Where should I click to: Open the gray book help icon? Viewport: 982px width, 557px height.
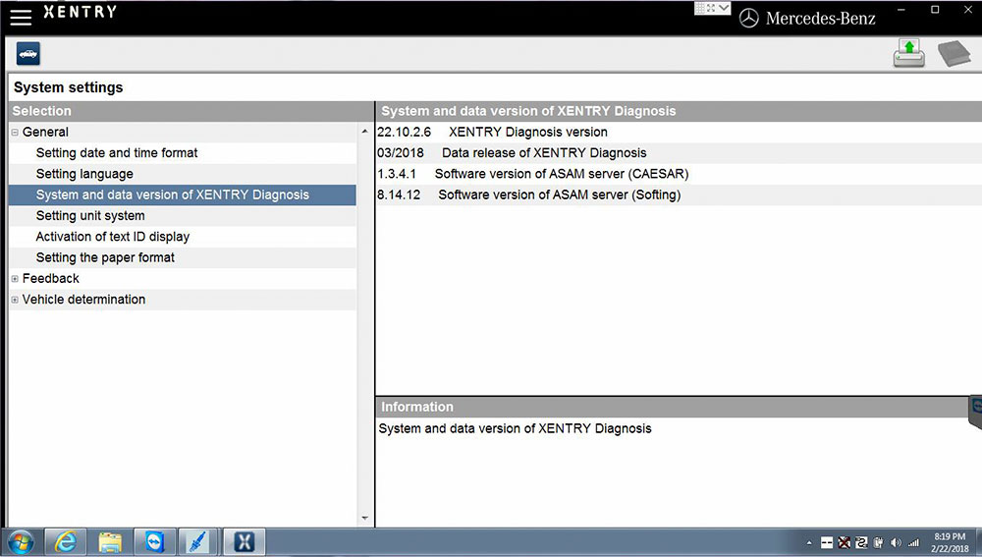954,54
